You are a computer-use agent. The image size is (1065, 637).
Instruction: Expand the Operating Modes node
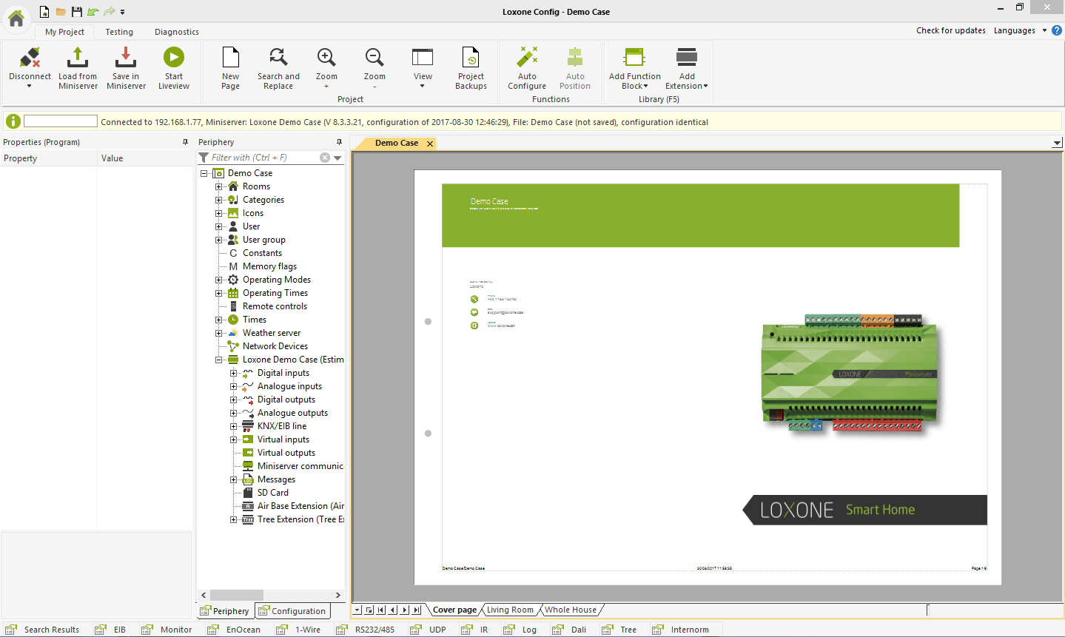pos(219,280)
